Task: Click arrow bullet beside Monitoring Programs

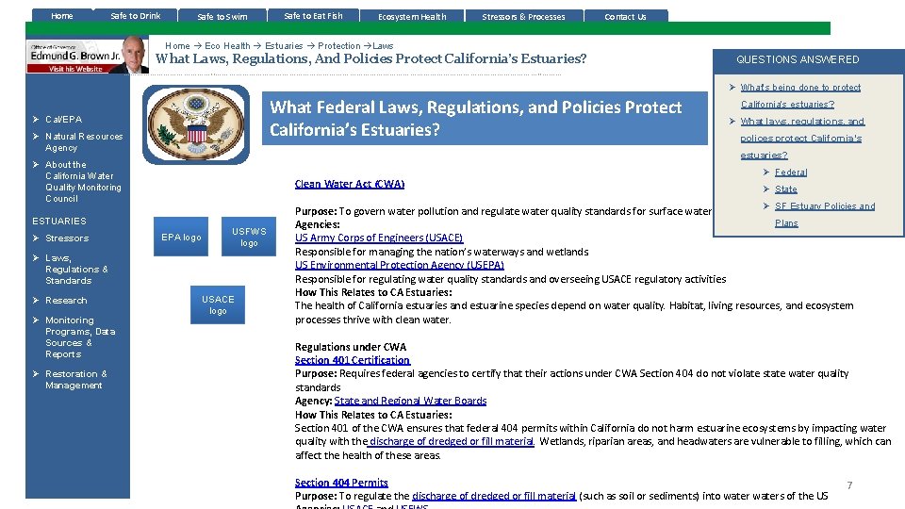Action: tap(36, 320)
